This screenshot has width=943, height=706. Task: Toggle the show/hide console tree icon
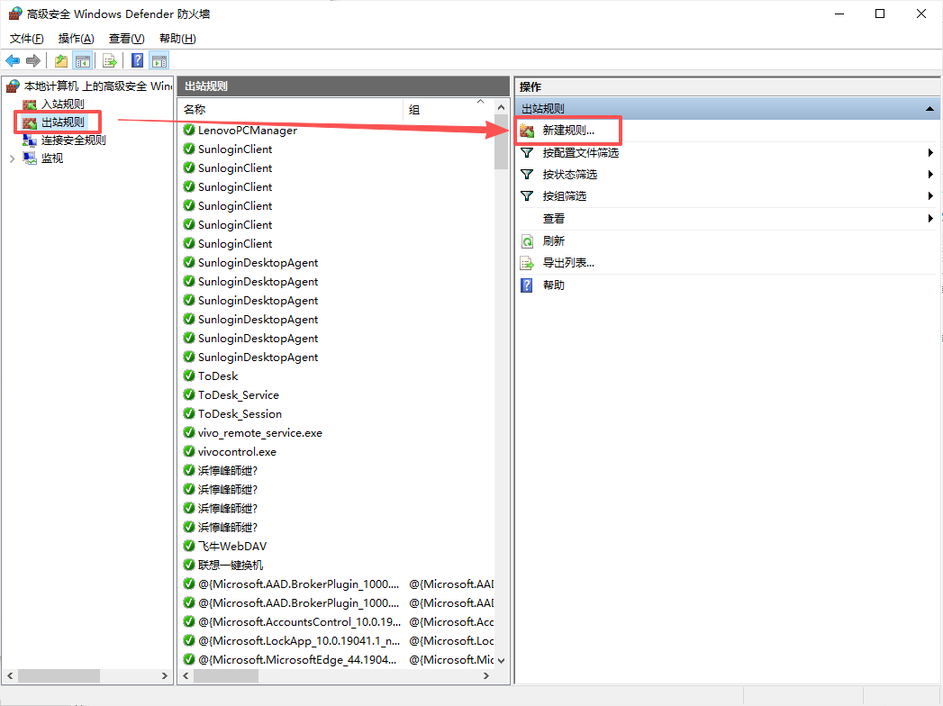coord(82,60)
